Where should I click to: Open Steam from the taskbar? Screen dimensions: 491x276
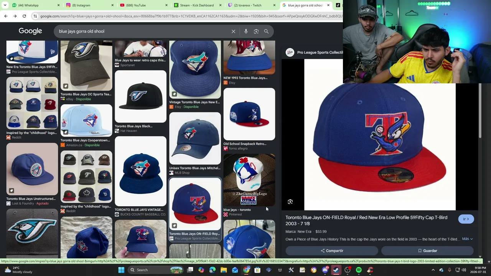[336, 270]
